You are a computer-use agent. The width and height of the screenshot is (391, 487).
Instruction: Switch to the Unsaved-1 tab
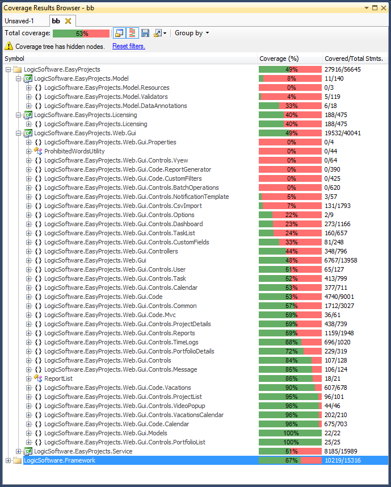[x=19, y=21]
